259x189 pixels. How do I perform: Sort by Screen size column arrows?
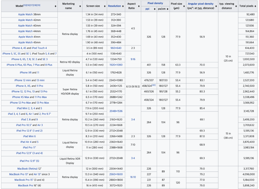(x=105, y=6)
